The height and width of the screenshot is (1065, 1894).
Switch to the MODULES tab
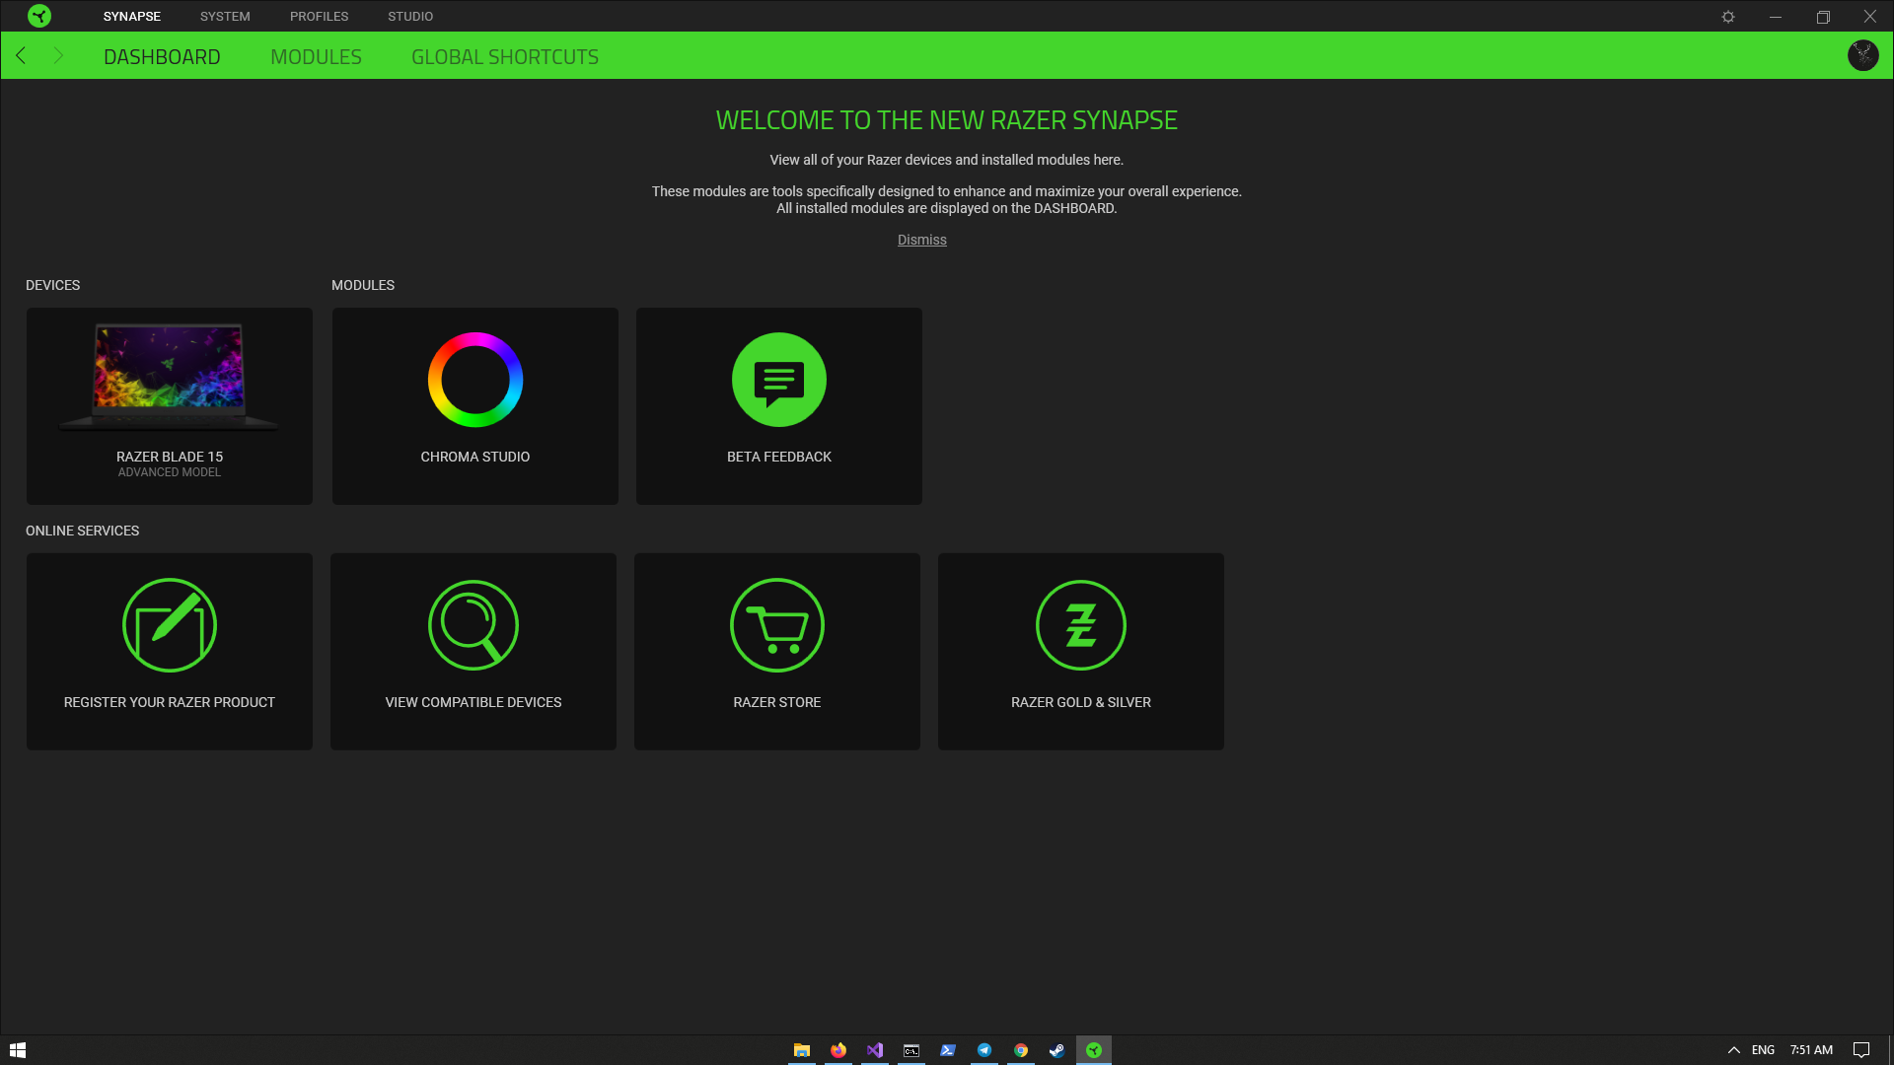pyautogui.click(x=315, y=56)
